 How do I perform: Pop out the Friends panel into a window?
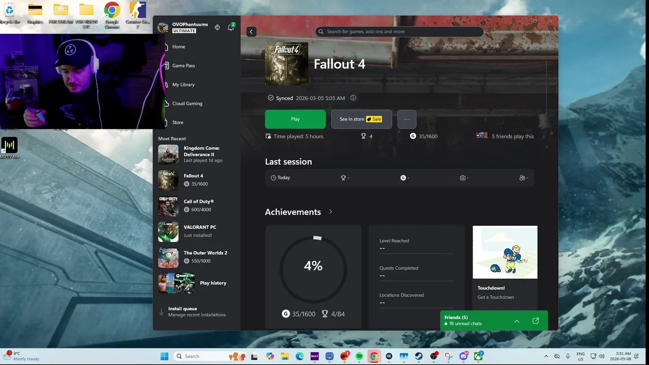click(x=535, y=321)
